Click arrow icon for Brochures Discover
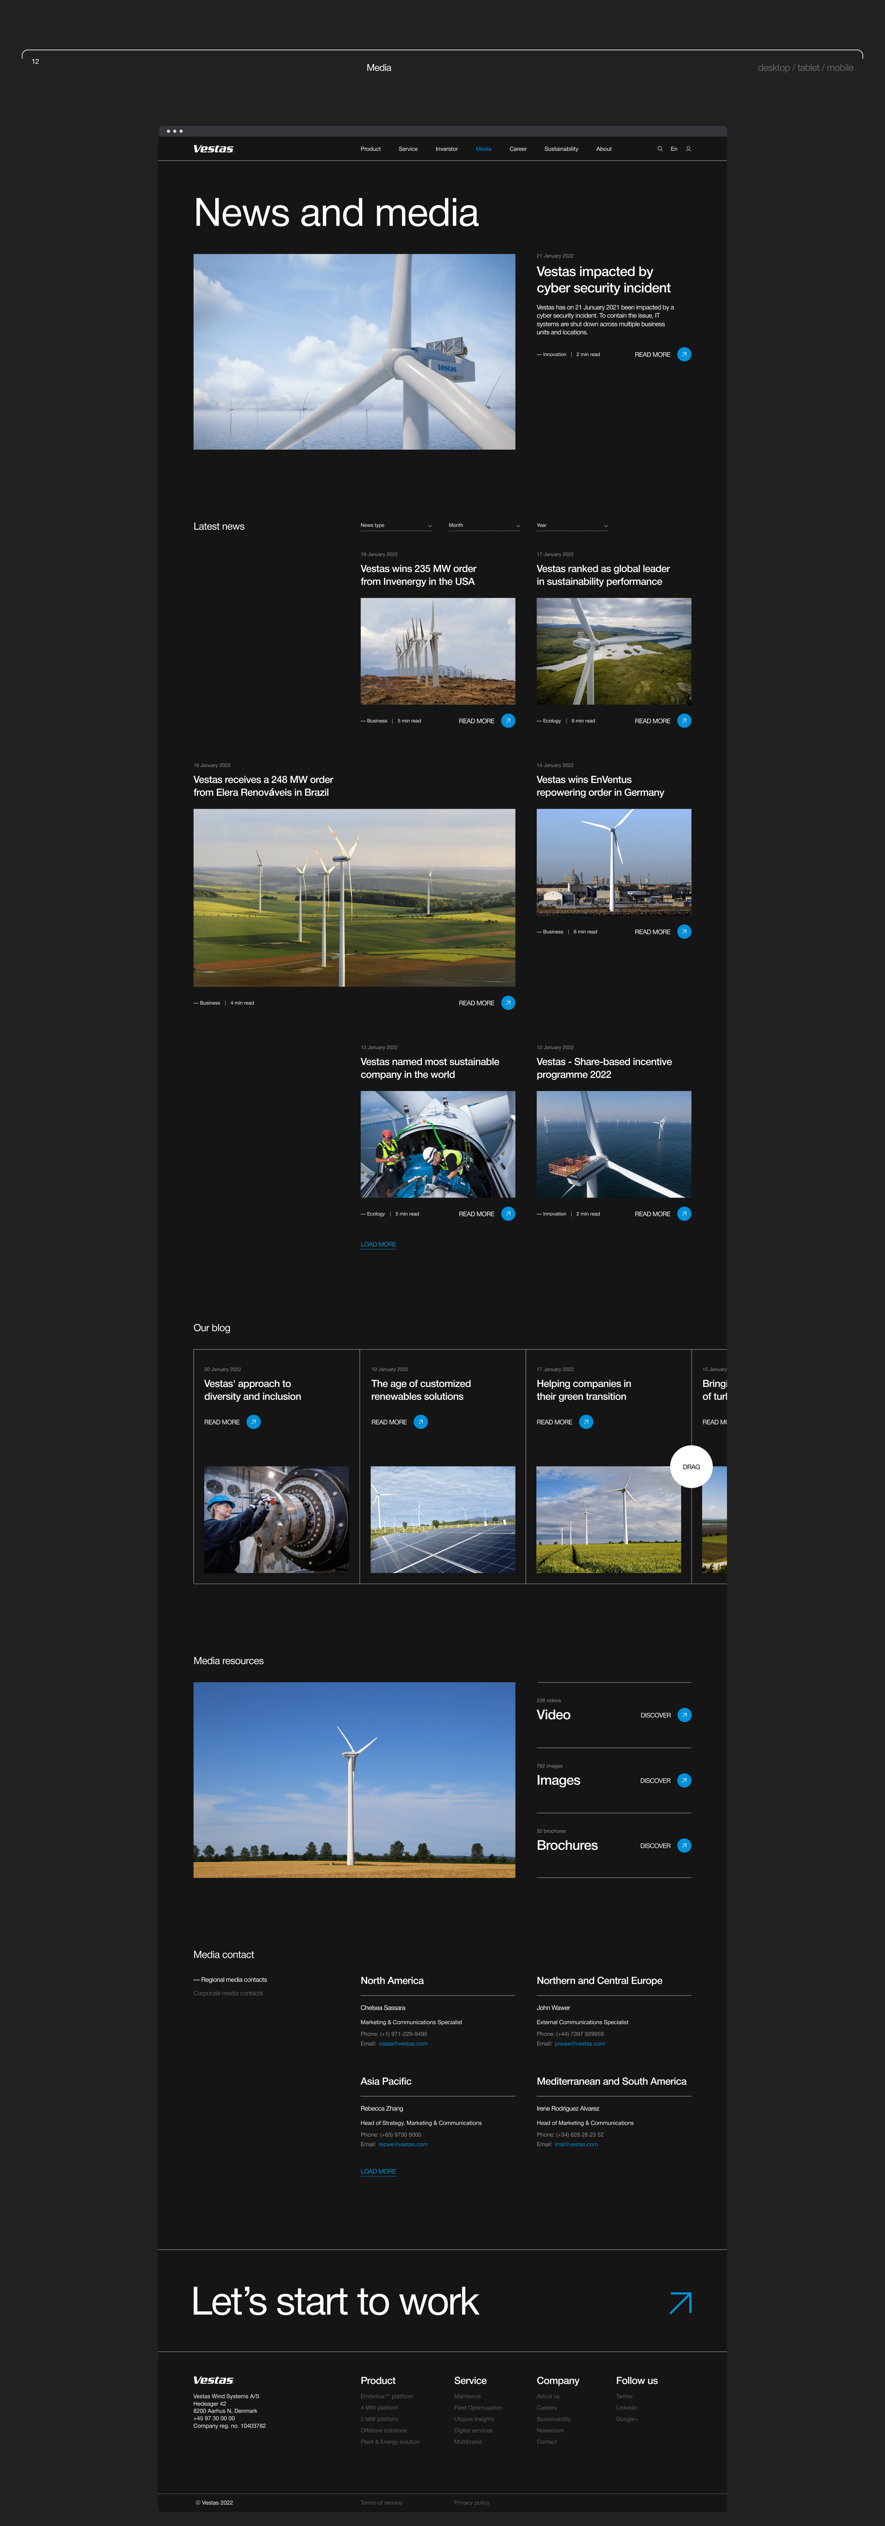The height and width of the screenshot is (2526, 885). click(x=684, y=1845)
